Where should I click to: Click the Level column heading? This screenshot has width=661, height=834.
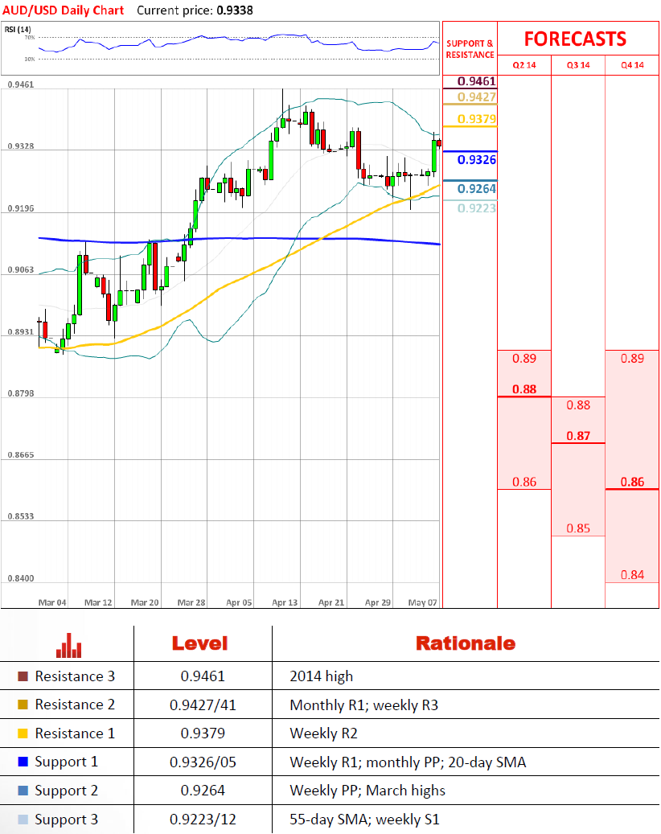point(199,643)
